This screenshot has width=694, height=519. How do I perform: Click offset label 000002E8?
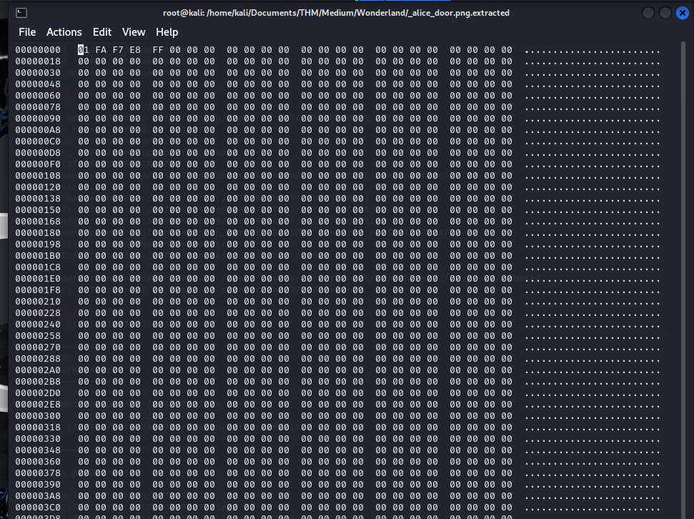[38, 405]
